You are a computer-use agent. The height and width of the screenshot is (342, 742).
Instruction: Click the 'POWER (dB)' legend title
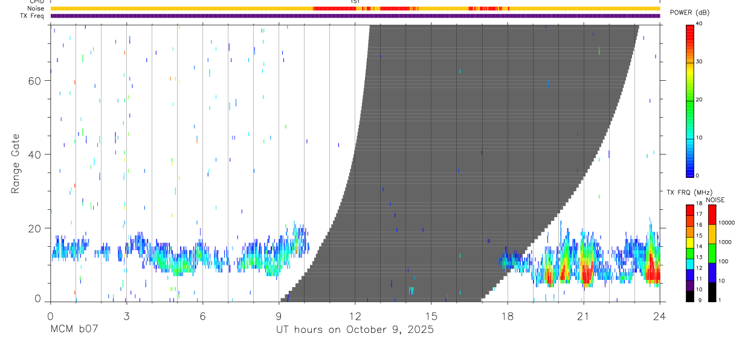[x=690, y=13]
